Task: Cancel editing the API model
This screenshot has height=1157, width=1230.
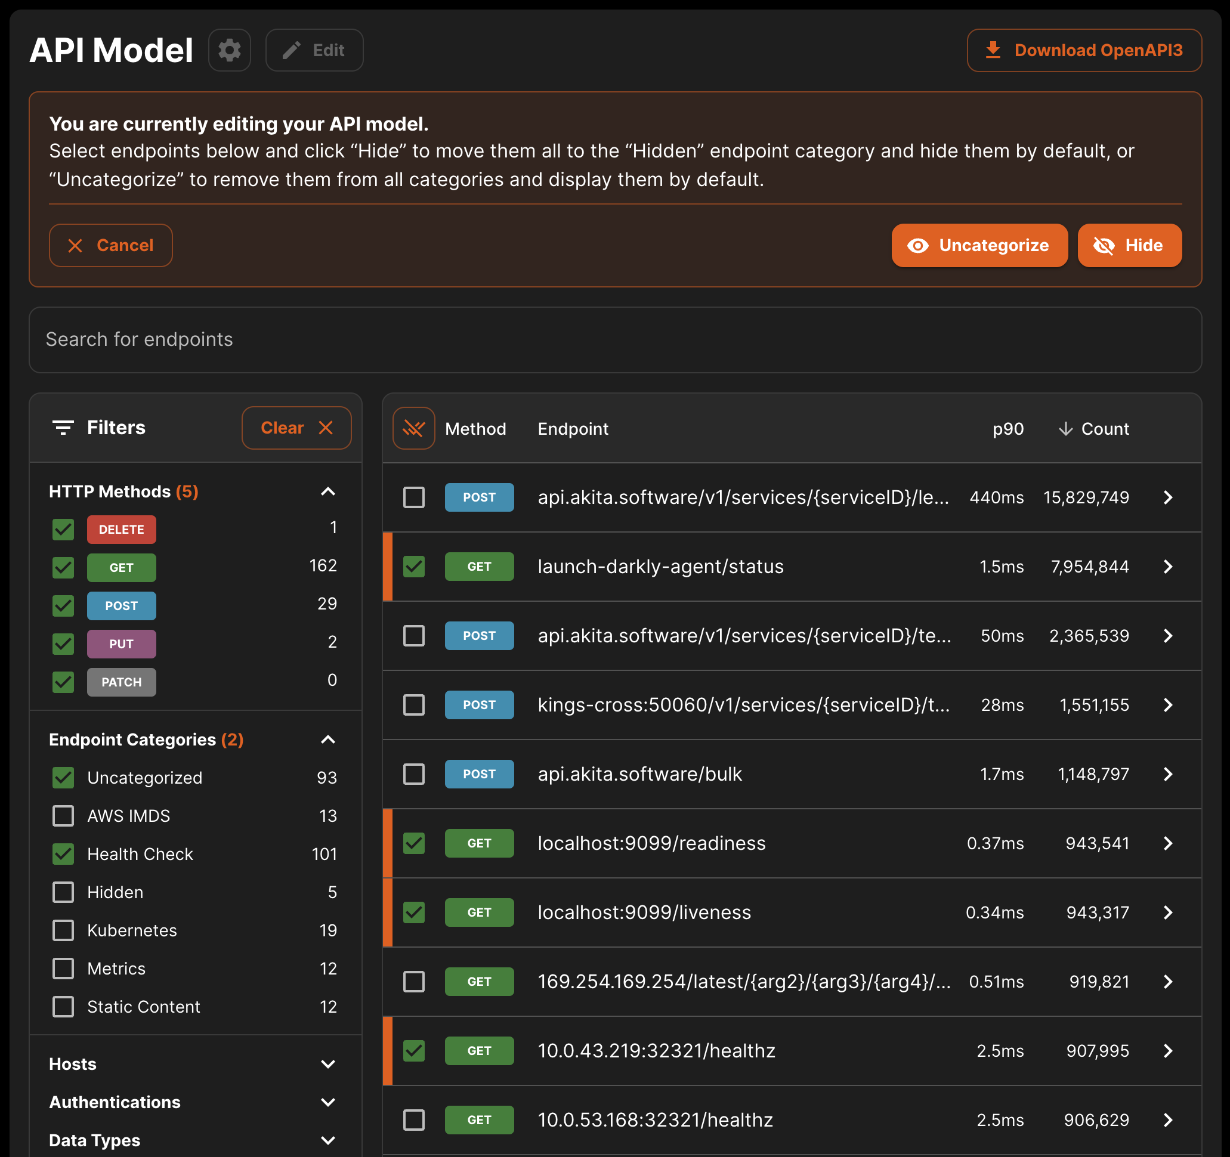Action: pyautogui.click(x=111, y=246)
